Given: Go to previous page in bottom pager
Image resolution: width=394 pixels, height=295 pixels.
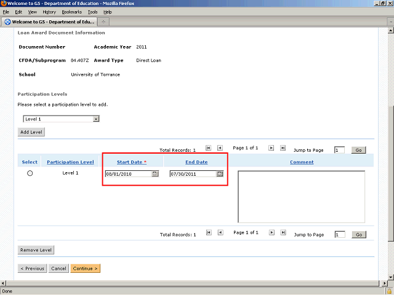Looking at the screenshot, I should 220,232.
